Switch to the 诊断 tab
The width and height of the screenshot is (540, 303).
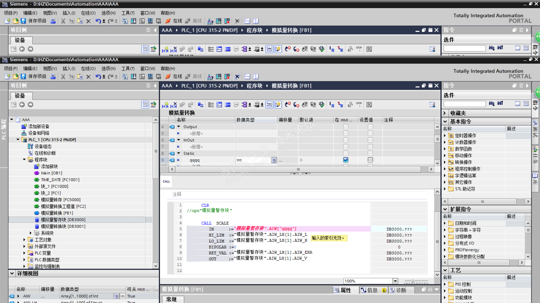pyautogui.click(x=400, y=290)
